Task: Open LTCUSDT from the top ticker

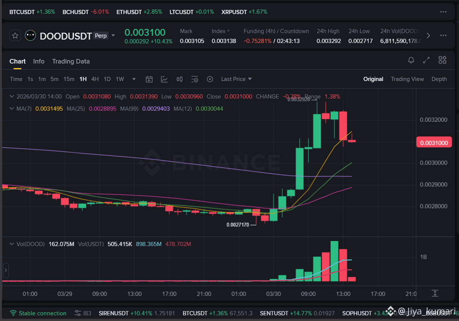Action: point(192,12)
